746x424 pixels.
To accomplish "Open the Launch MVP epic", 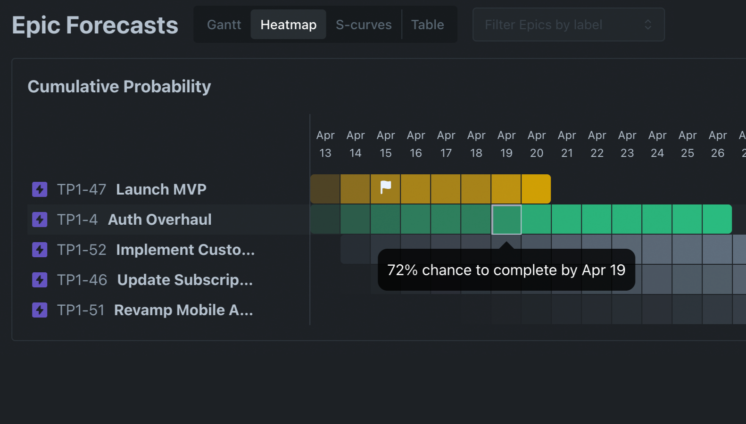I will point(161,189).
